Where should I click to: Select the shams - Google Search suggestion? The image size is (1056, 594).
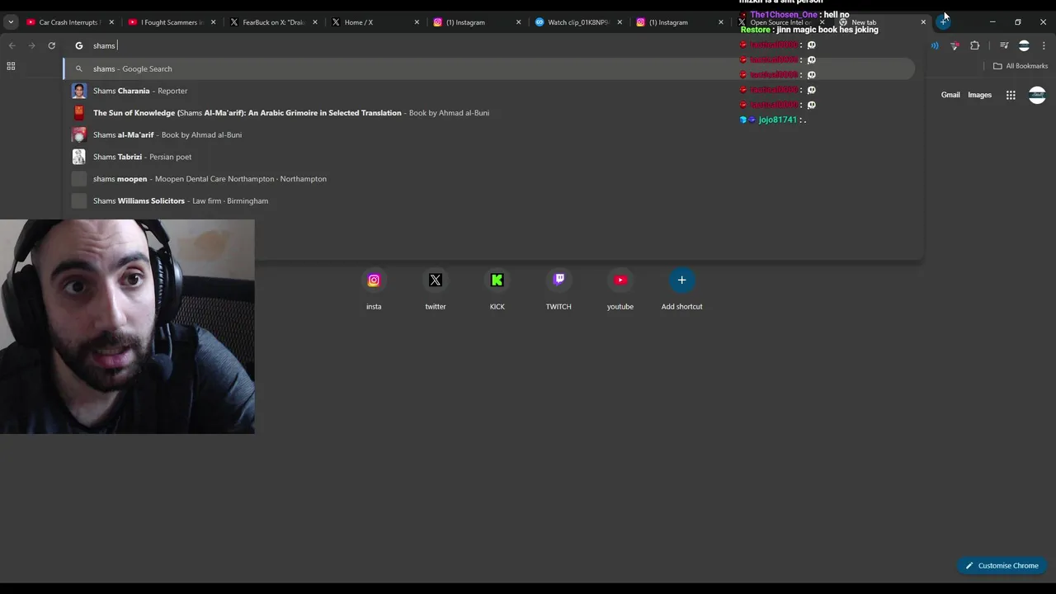pos(490,68)
